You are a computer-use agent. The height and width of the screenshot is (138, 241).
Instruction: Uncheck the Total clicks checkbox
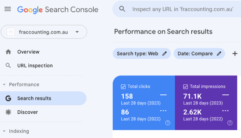click(x=123, y=86)
